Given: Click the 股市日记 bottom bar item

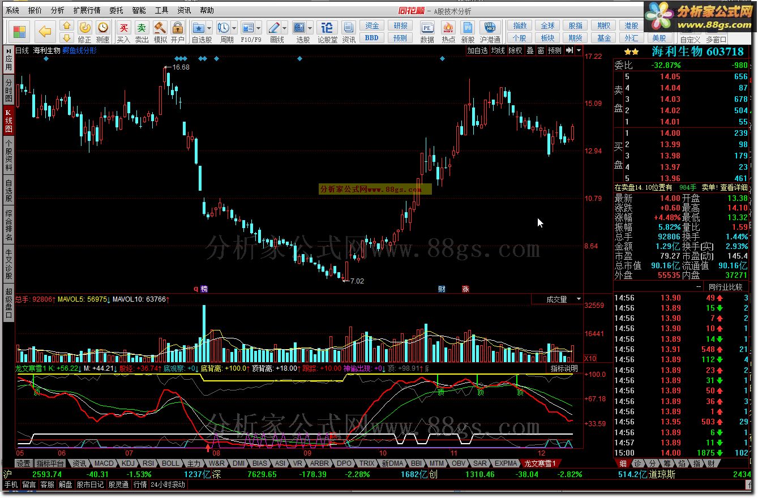Looking at the screenshot, I should pos(90,485).
